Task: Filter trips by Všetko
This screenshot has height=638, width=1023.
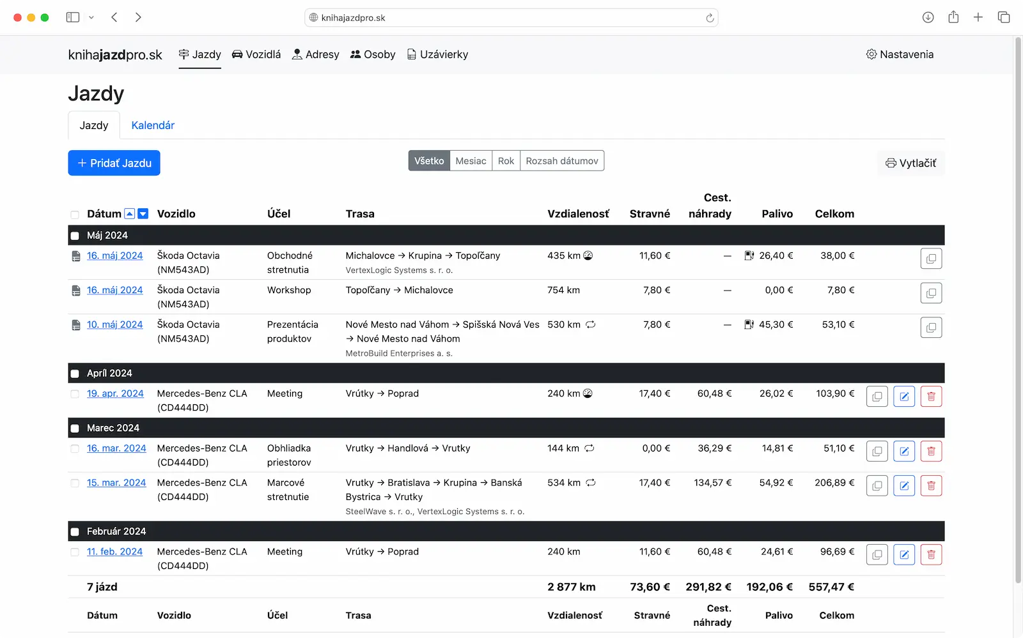Action: click(x=429, y=161)
